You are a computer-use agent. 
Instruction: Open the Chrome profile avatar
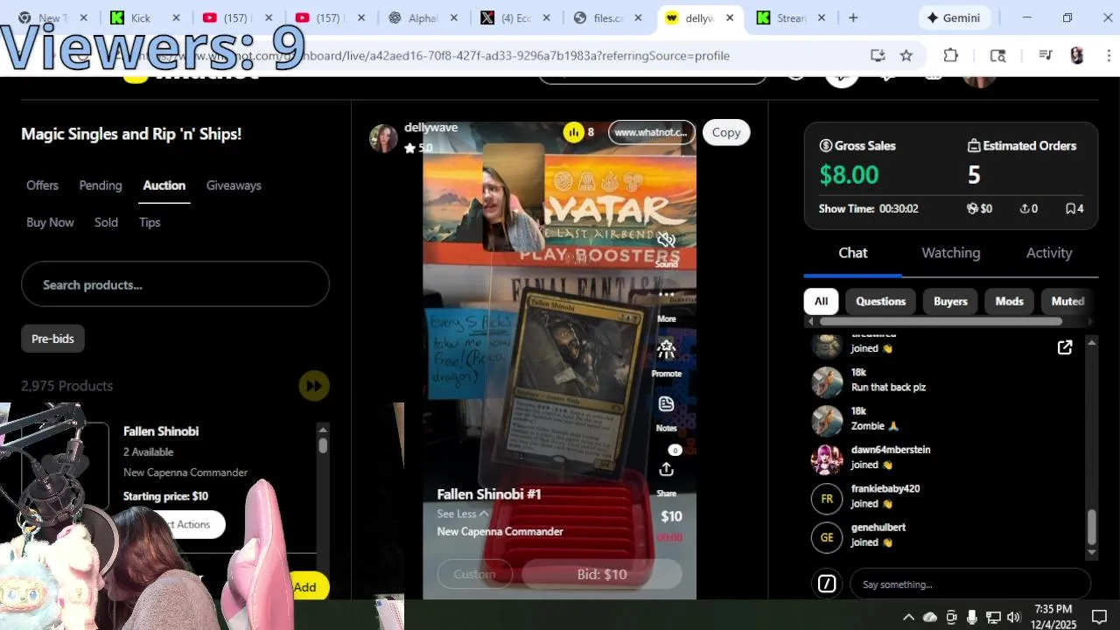1077,55
